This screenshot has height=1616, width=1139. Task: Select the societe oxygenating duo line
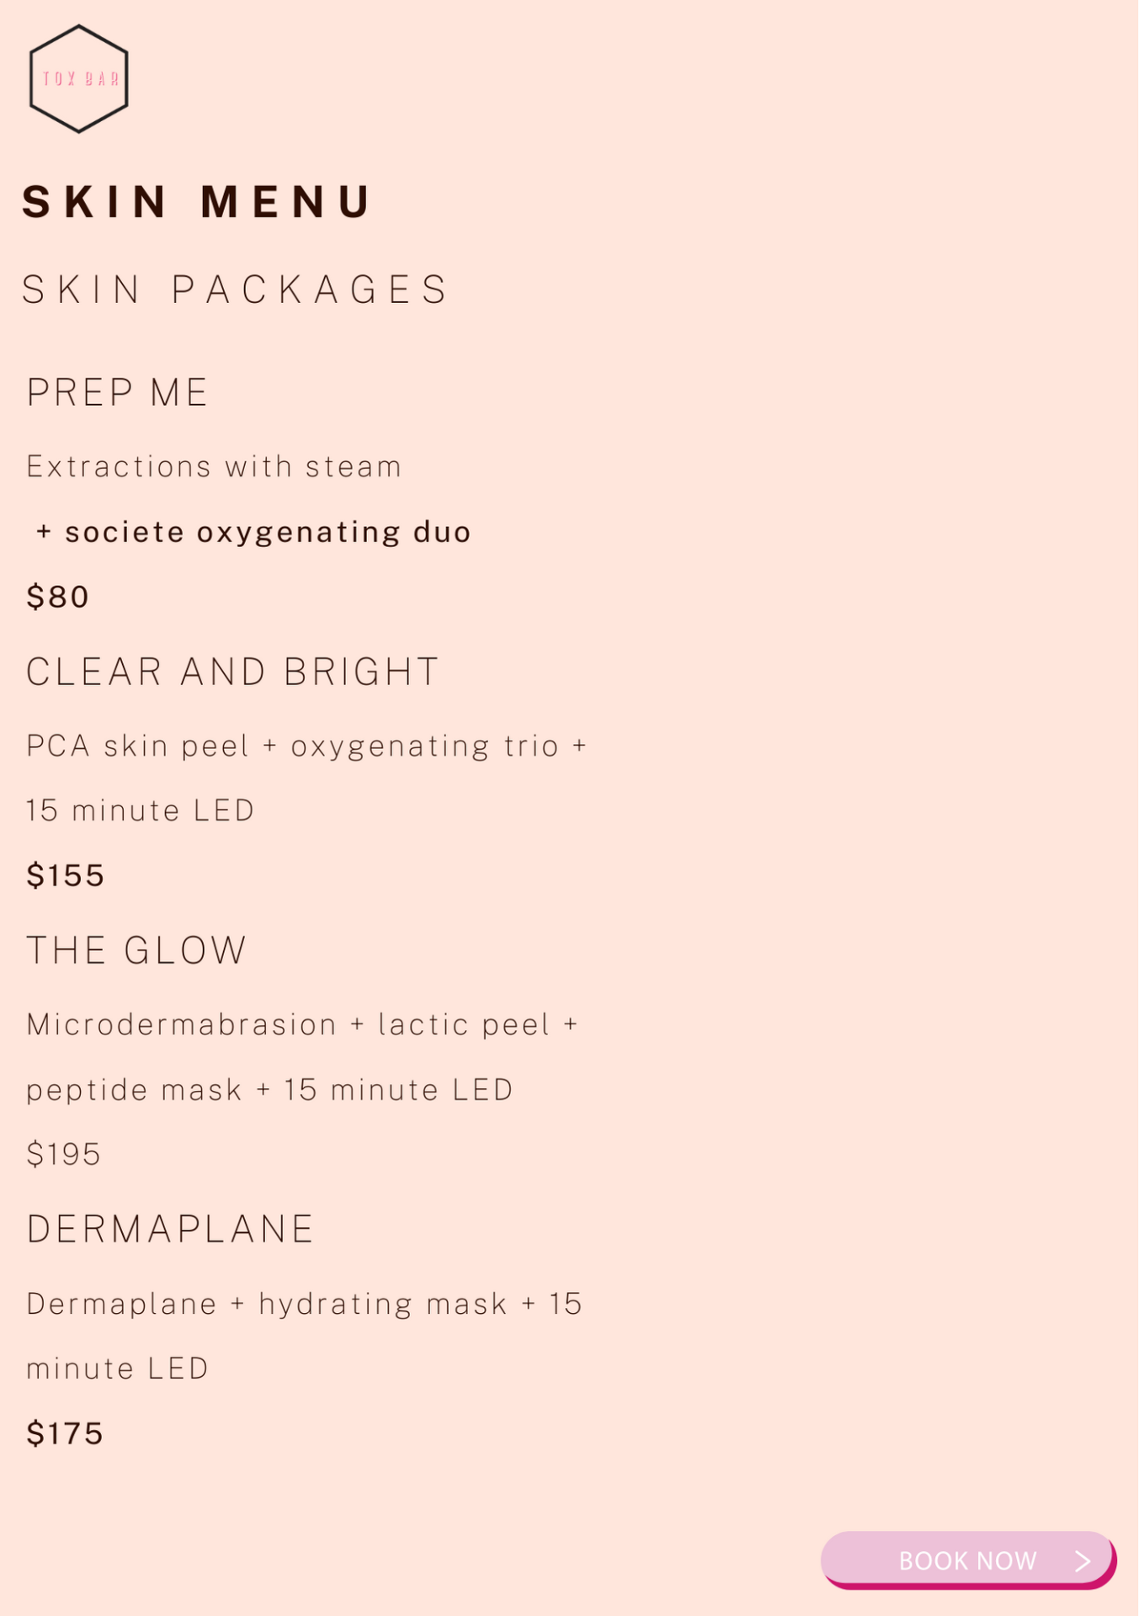(x=253, y=533)
